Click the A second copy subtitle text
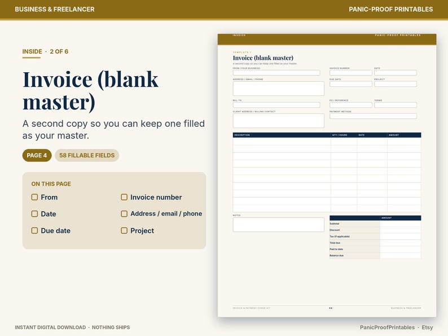 coord(114,129)
